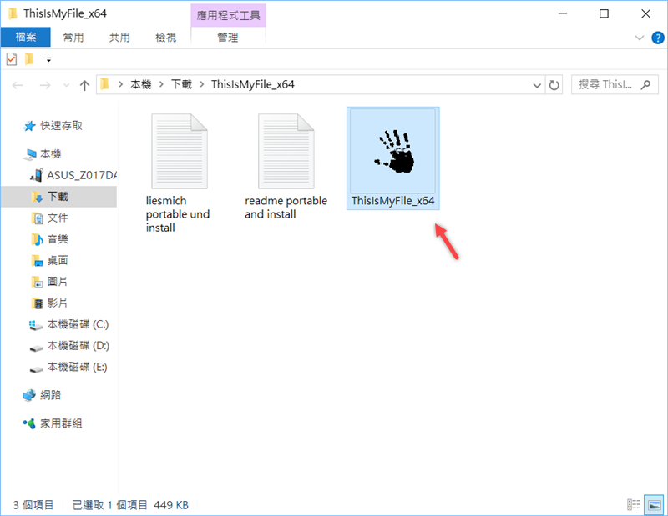Image resolution: width=668 pixels, height=516 pixels.
Task: Expand the chevron before ThisIsMyFile_x64 breadcrumb
Action: (201, 84)
